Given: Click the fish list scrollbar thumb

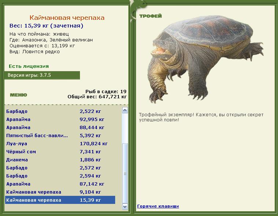Looking at the screenshot, I should [125, 173].
